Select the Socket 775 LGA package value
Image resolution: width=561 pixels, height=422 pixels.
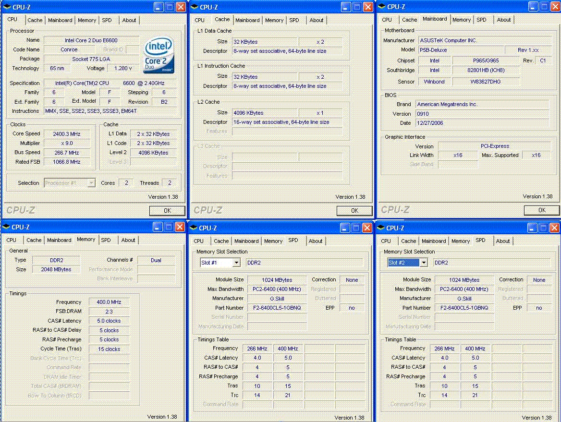coord(91,59)
